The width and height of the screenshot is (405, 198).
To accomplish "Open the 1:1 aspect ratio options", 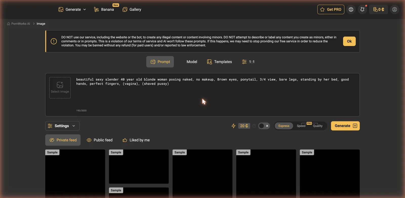I will click(x=248, y=62).
